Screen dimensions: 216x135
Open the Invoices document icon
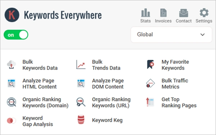pos(163,13)
